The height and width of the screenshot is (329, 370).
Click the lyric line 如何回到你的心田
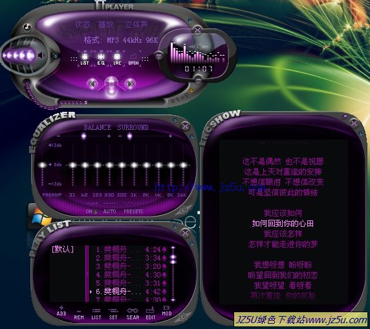pos(283,224)
